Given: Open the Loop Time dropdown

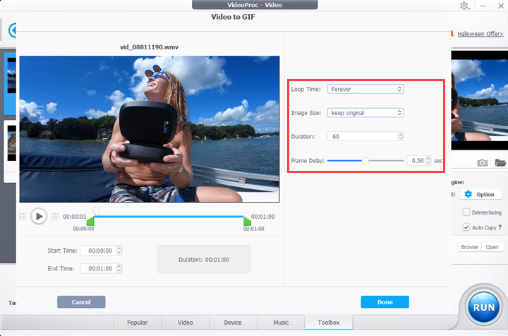Looking at the screenshot, I should [x=365, y=89].
